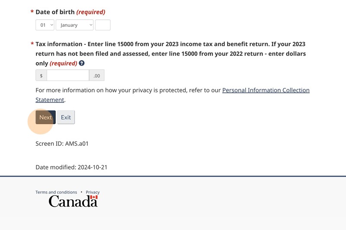Click the help question mark icon

(x=82, y=63)
